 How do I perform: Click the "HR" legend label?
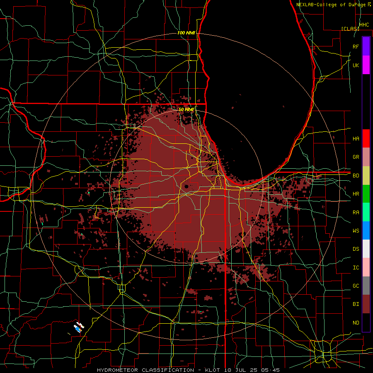[x=356, y=194]
